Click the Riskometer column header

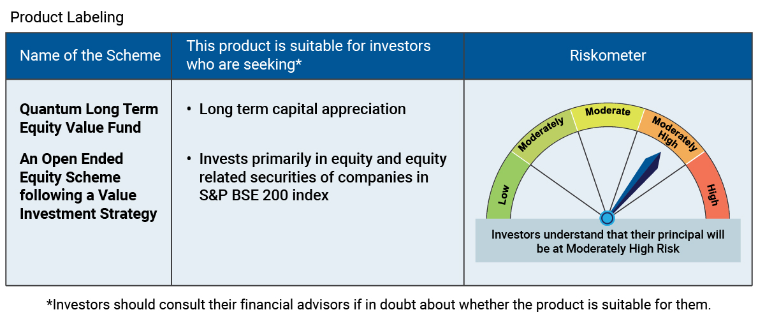[608, 56]
